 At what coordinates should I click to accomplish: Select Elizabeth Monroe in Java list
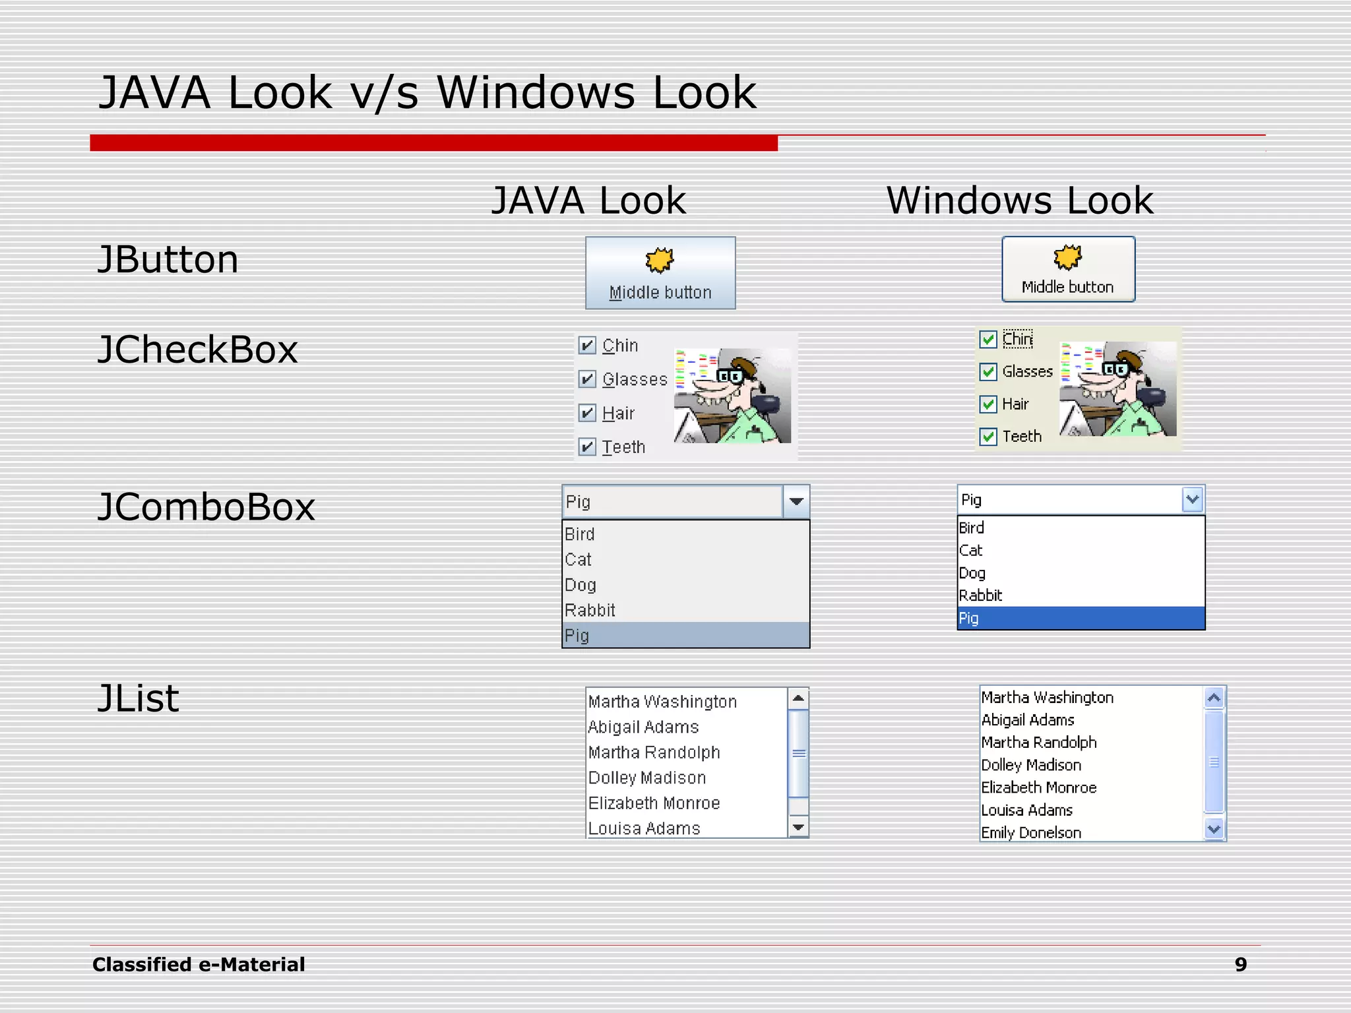(x=687, y=803)
